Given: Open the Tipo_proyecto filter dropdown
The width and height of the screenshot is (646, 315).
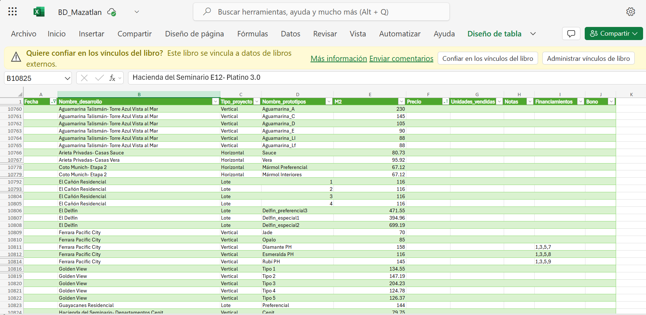Looking at the screenshot, I should [x=257, y=102].
